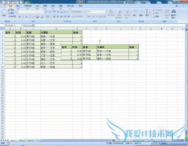Click the Increase Decimal icon

pyautogui.click(x=101, y=17)
